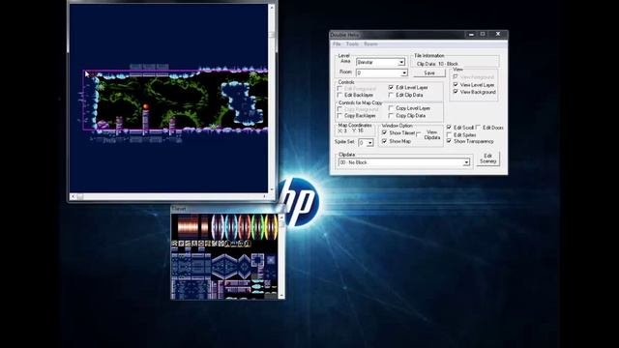Viewport: 619px width, 348px height.
Task: Open the Clipdata dropdown showing No Block
Action: pos(466,162)
